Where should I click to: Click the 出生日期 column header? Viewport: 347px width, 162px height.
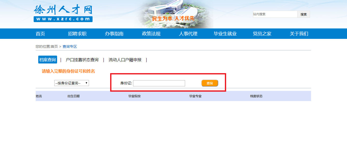(73, 96)
